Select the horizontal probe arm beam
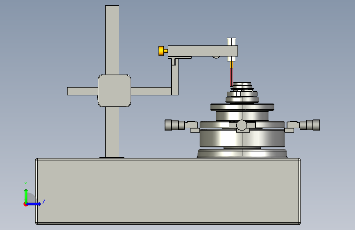 pyautogui.click(x=203, y=51)
